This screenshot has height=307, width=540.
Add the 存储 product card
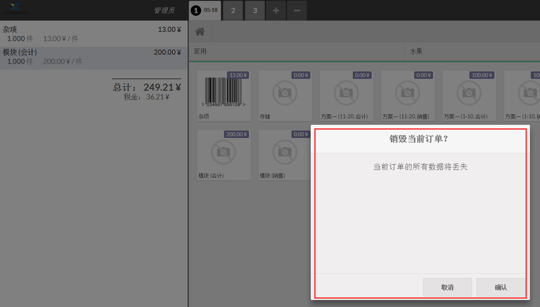tap(285, 95)
